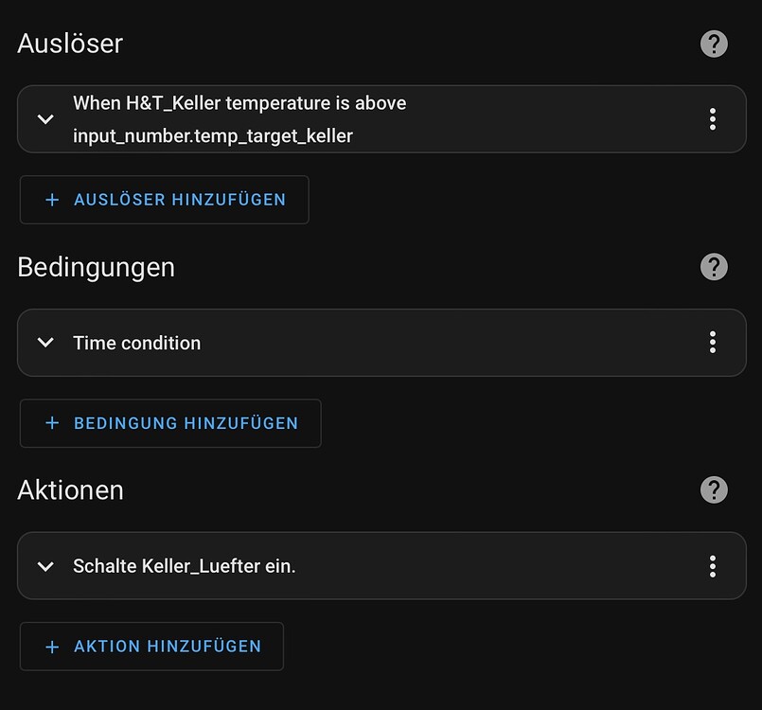This screenshot has width=762, height=710.
Task: Expand the Time condition details
Action: [44, 342]
